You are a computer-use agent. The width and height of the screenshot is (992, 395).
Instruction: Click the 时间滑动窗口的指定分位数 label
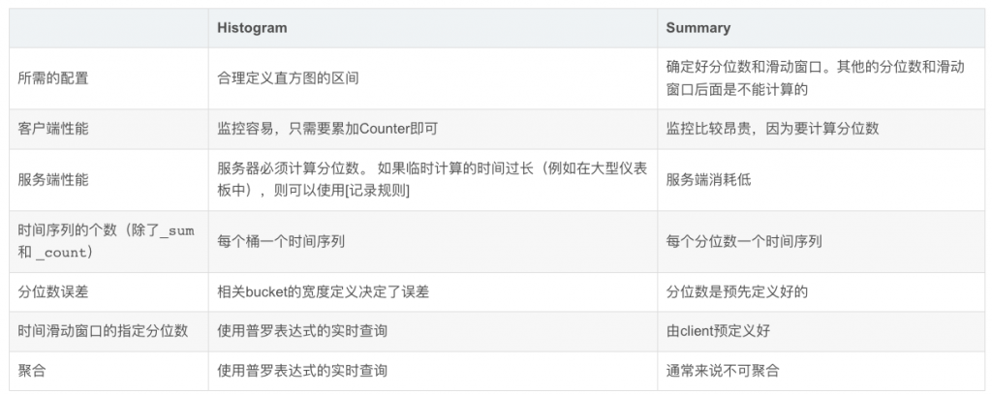(x=103, y=330)
